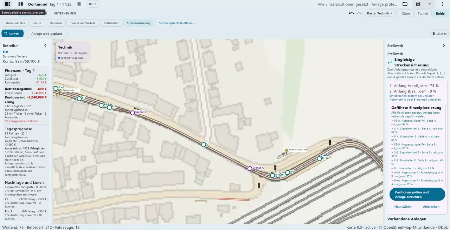Open the folder load icon
Viewport: 450px width, 230px height.
[405, 4]
